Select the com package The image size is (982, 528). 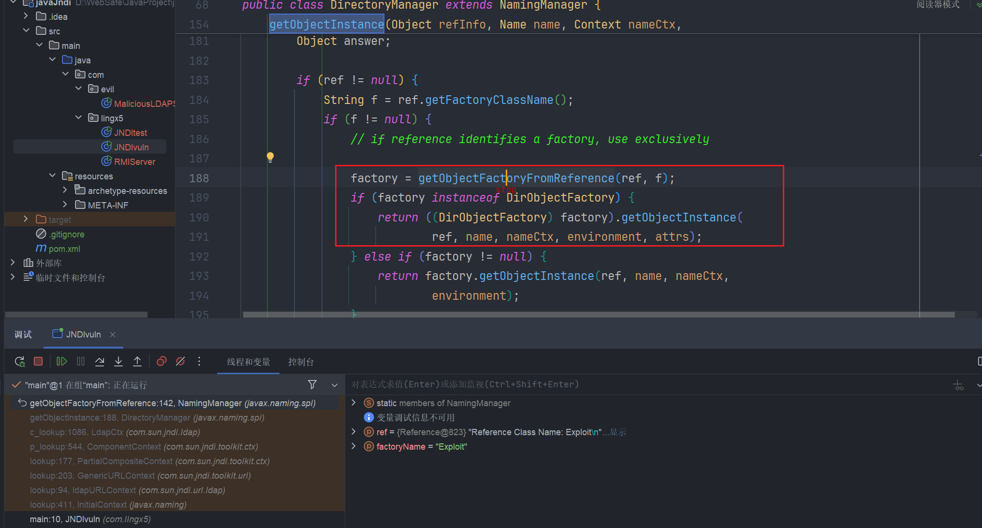coord(89,74)
